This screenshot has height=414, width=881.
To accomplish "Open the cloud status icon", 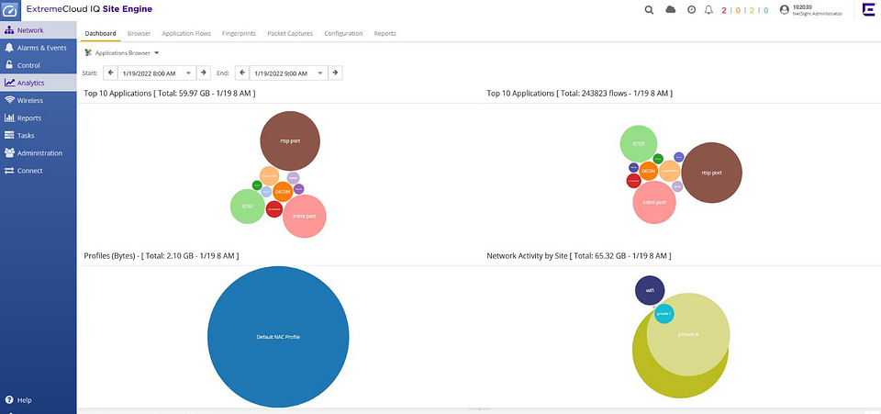I will (671, 9).
